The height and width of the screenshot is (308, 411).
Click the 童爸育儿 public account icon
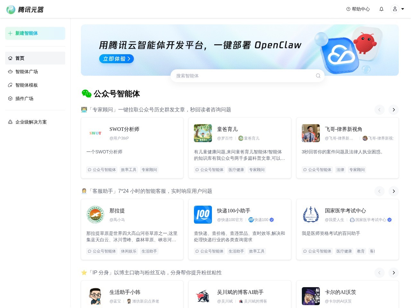(241, 138)
